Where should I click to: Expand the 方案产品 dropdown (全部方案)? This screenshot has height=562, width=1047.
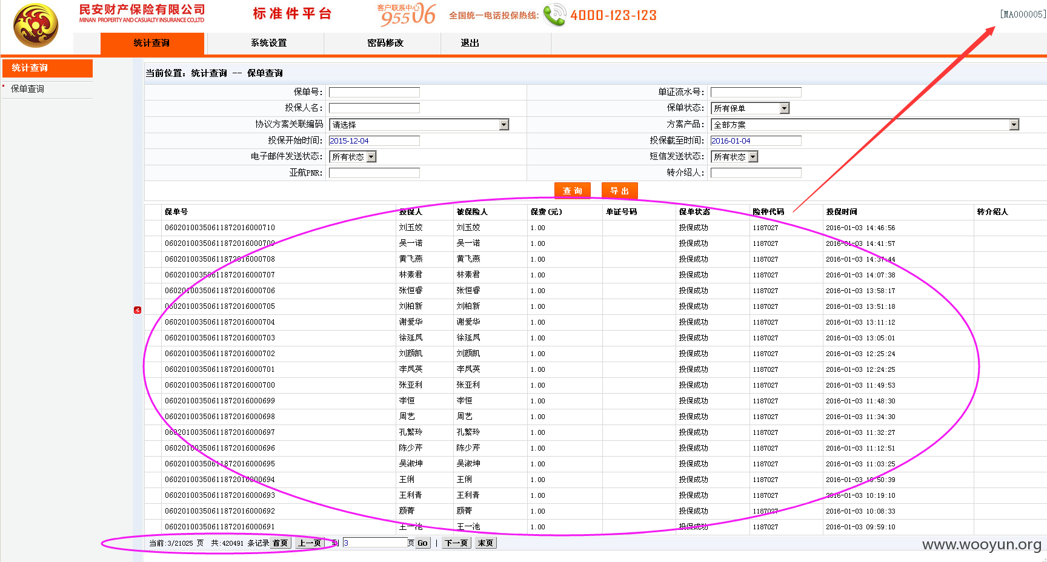[x=865, y=124]
